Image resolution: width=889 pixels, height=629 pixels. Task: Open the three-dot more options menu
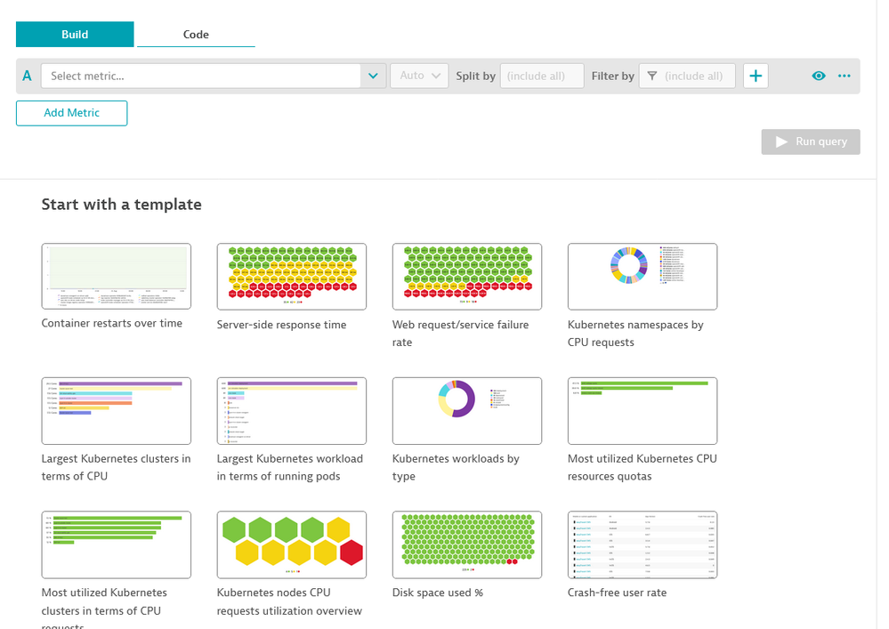[x=845, y=76]
